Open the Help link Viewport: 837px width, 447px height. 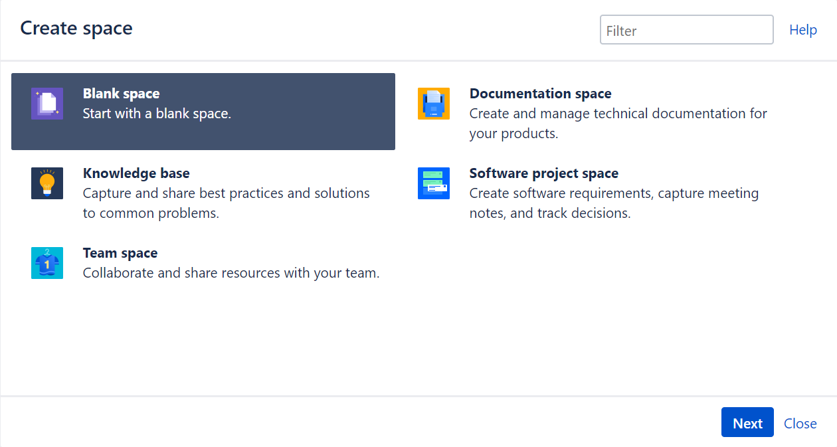tap(802, 30)
